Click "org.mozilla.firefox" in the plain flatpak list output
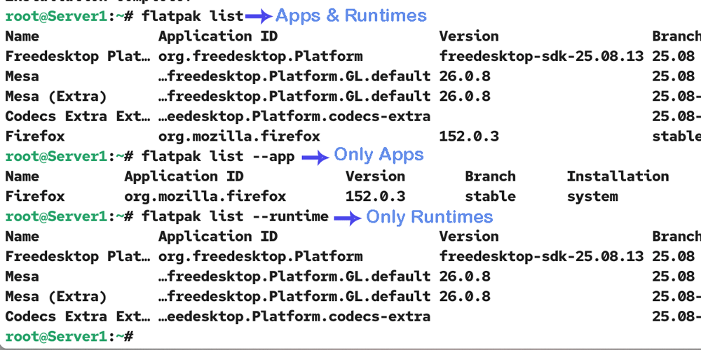This screenshot has height=350, width=701. tap(239, 136)
